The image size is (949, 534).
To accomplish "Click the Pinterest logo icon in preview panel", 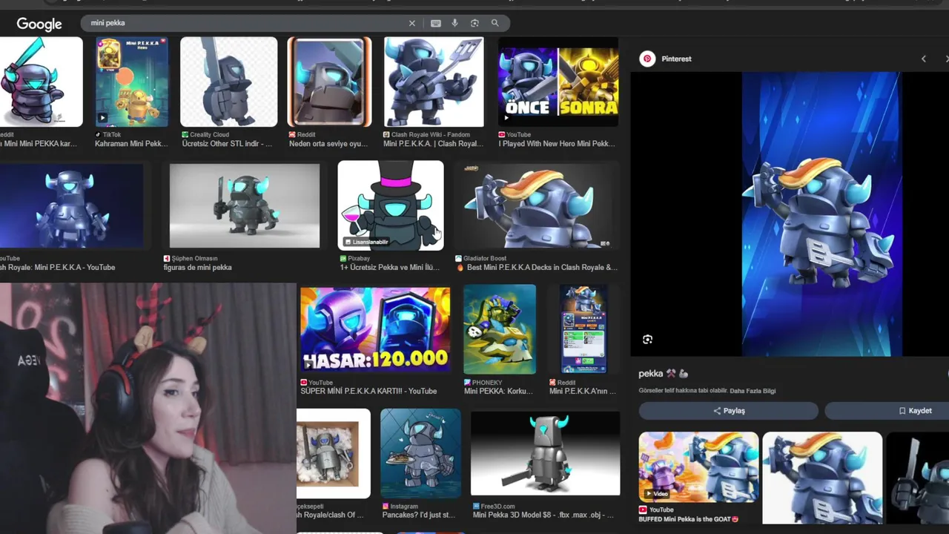I will pos(647,59).
